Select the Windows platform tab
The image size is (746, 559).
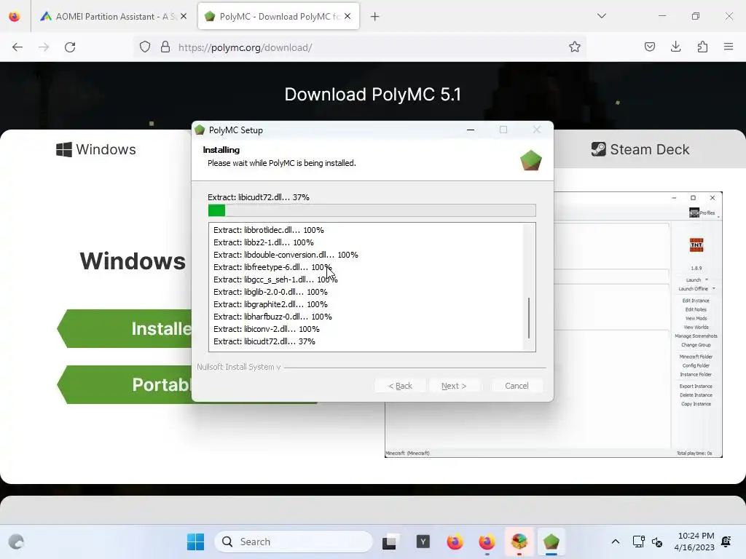click(x=96, y=149)
